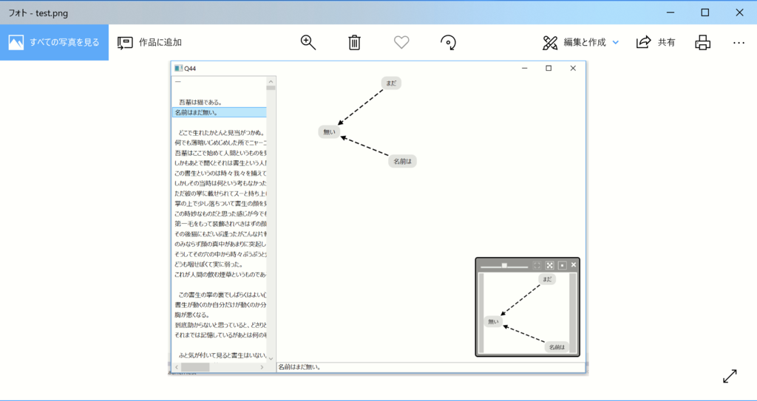
Task: Rotate the photo using the rotate icon
Action: (449, 43)
